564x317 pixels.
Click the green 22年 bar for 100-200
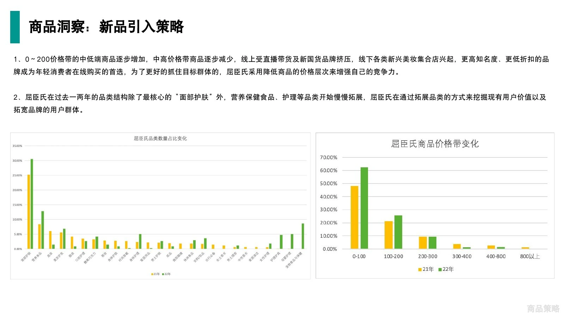tap(398, 232)
